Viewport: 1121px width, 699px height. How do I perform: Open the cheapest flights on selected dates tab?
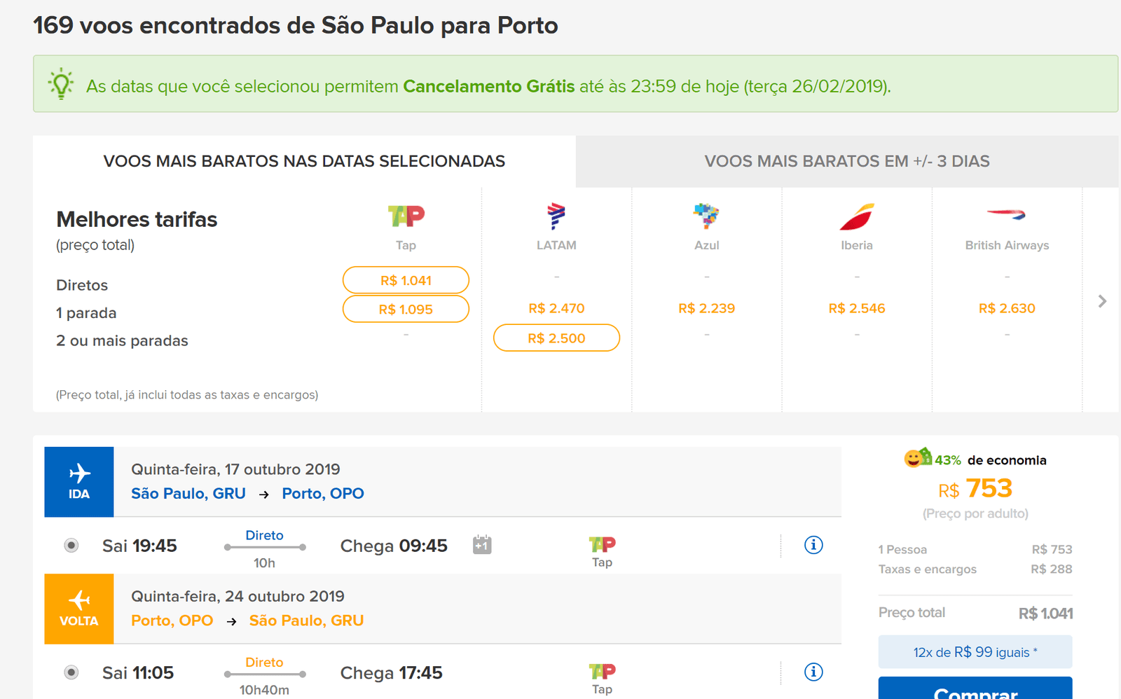(304, 162)
